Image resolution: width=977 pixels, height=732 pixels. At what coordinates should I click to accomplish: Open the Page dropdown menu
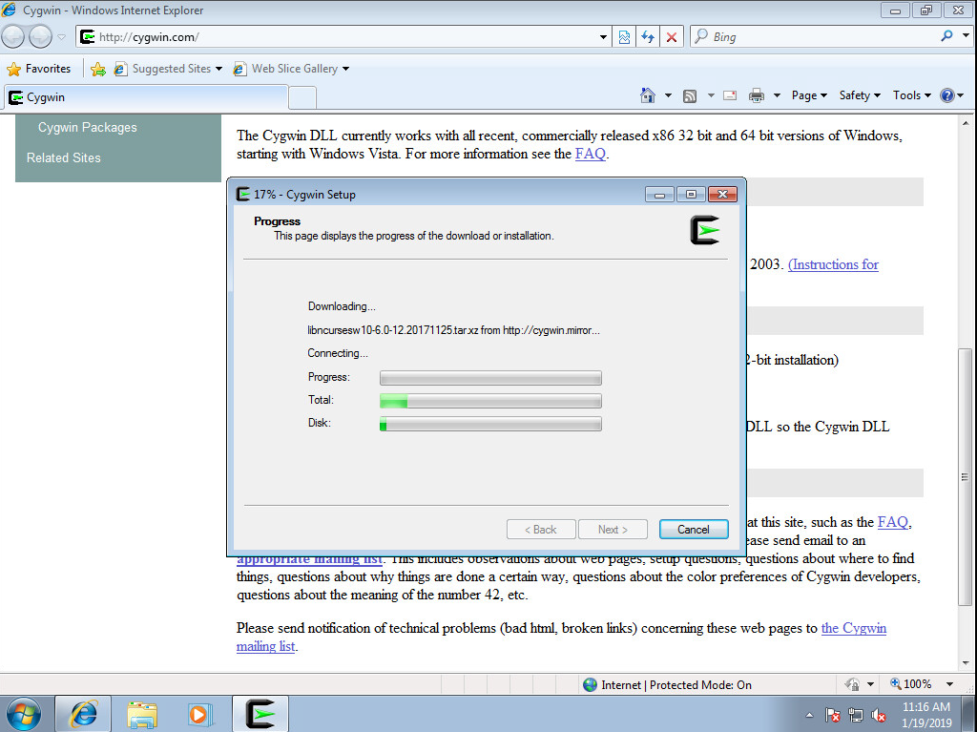tap(809, 95)
